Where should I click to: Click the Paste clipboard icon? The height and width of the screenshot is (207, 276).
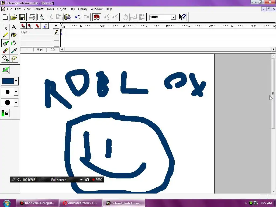tap(68, 17)
